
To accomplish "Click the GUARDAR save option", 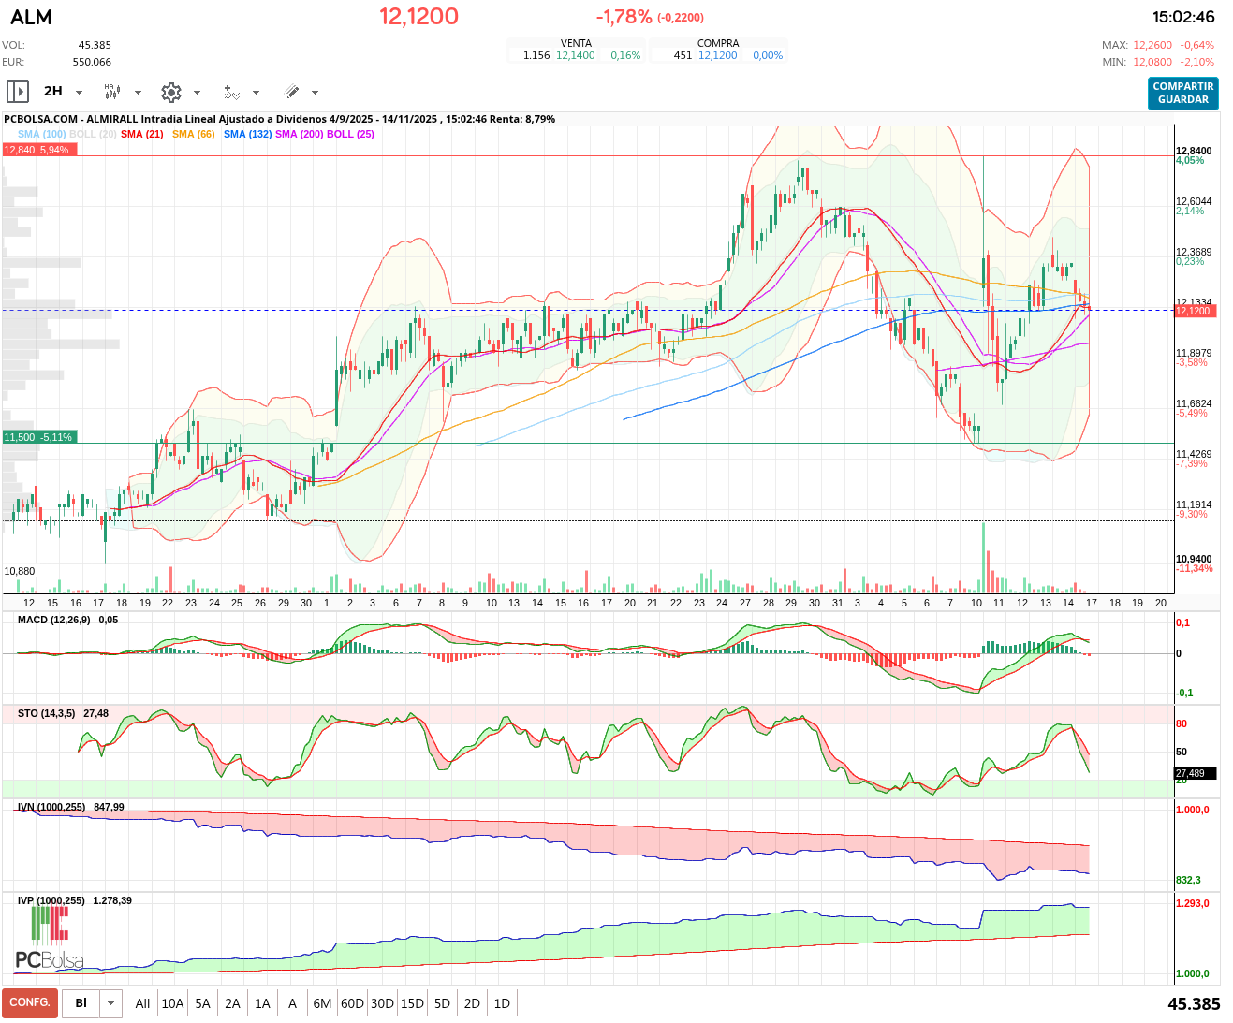I will 1182,98.
